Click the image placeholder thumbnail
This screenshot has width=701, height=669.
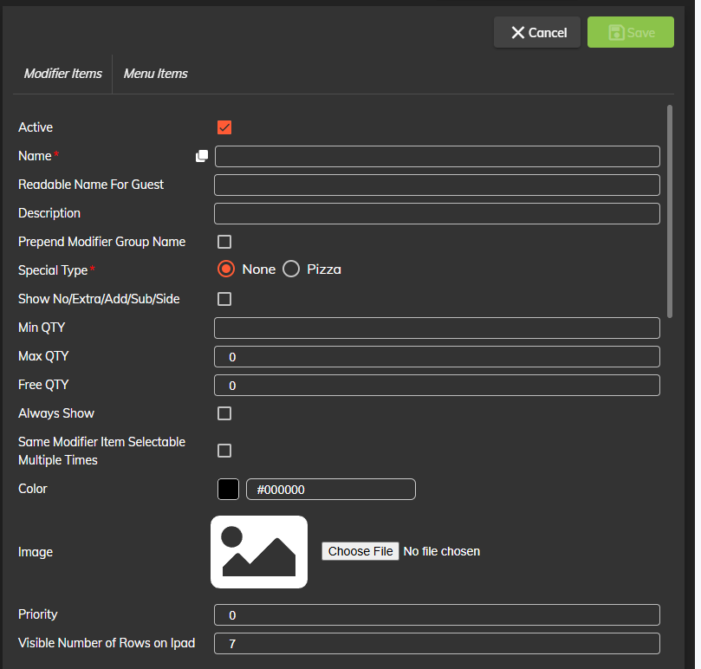259,552
